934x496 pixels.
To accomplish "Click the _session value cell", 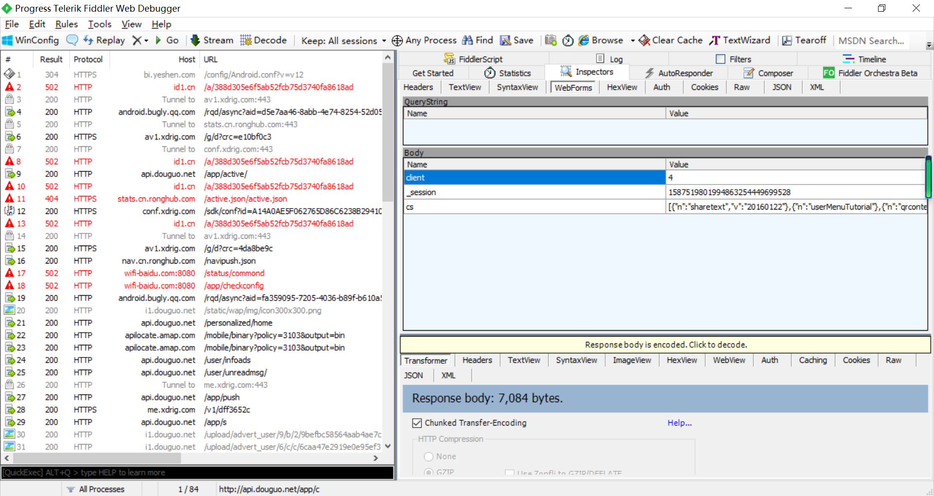I will coord(795,192).
